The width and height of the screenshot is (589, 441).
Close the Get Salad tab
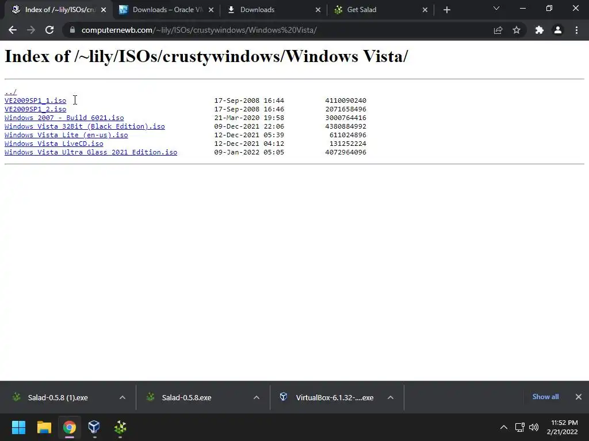coord(425,10)
